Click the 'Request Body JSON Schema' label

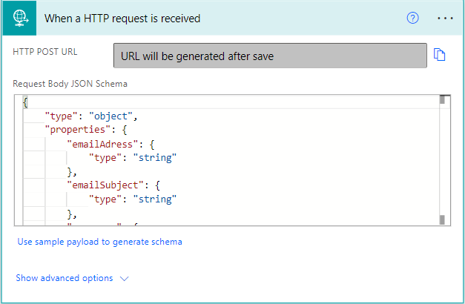[x=70, y=84]
